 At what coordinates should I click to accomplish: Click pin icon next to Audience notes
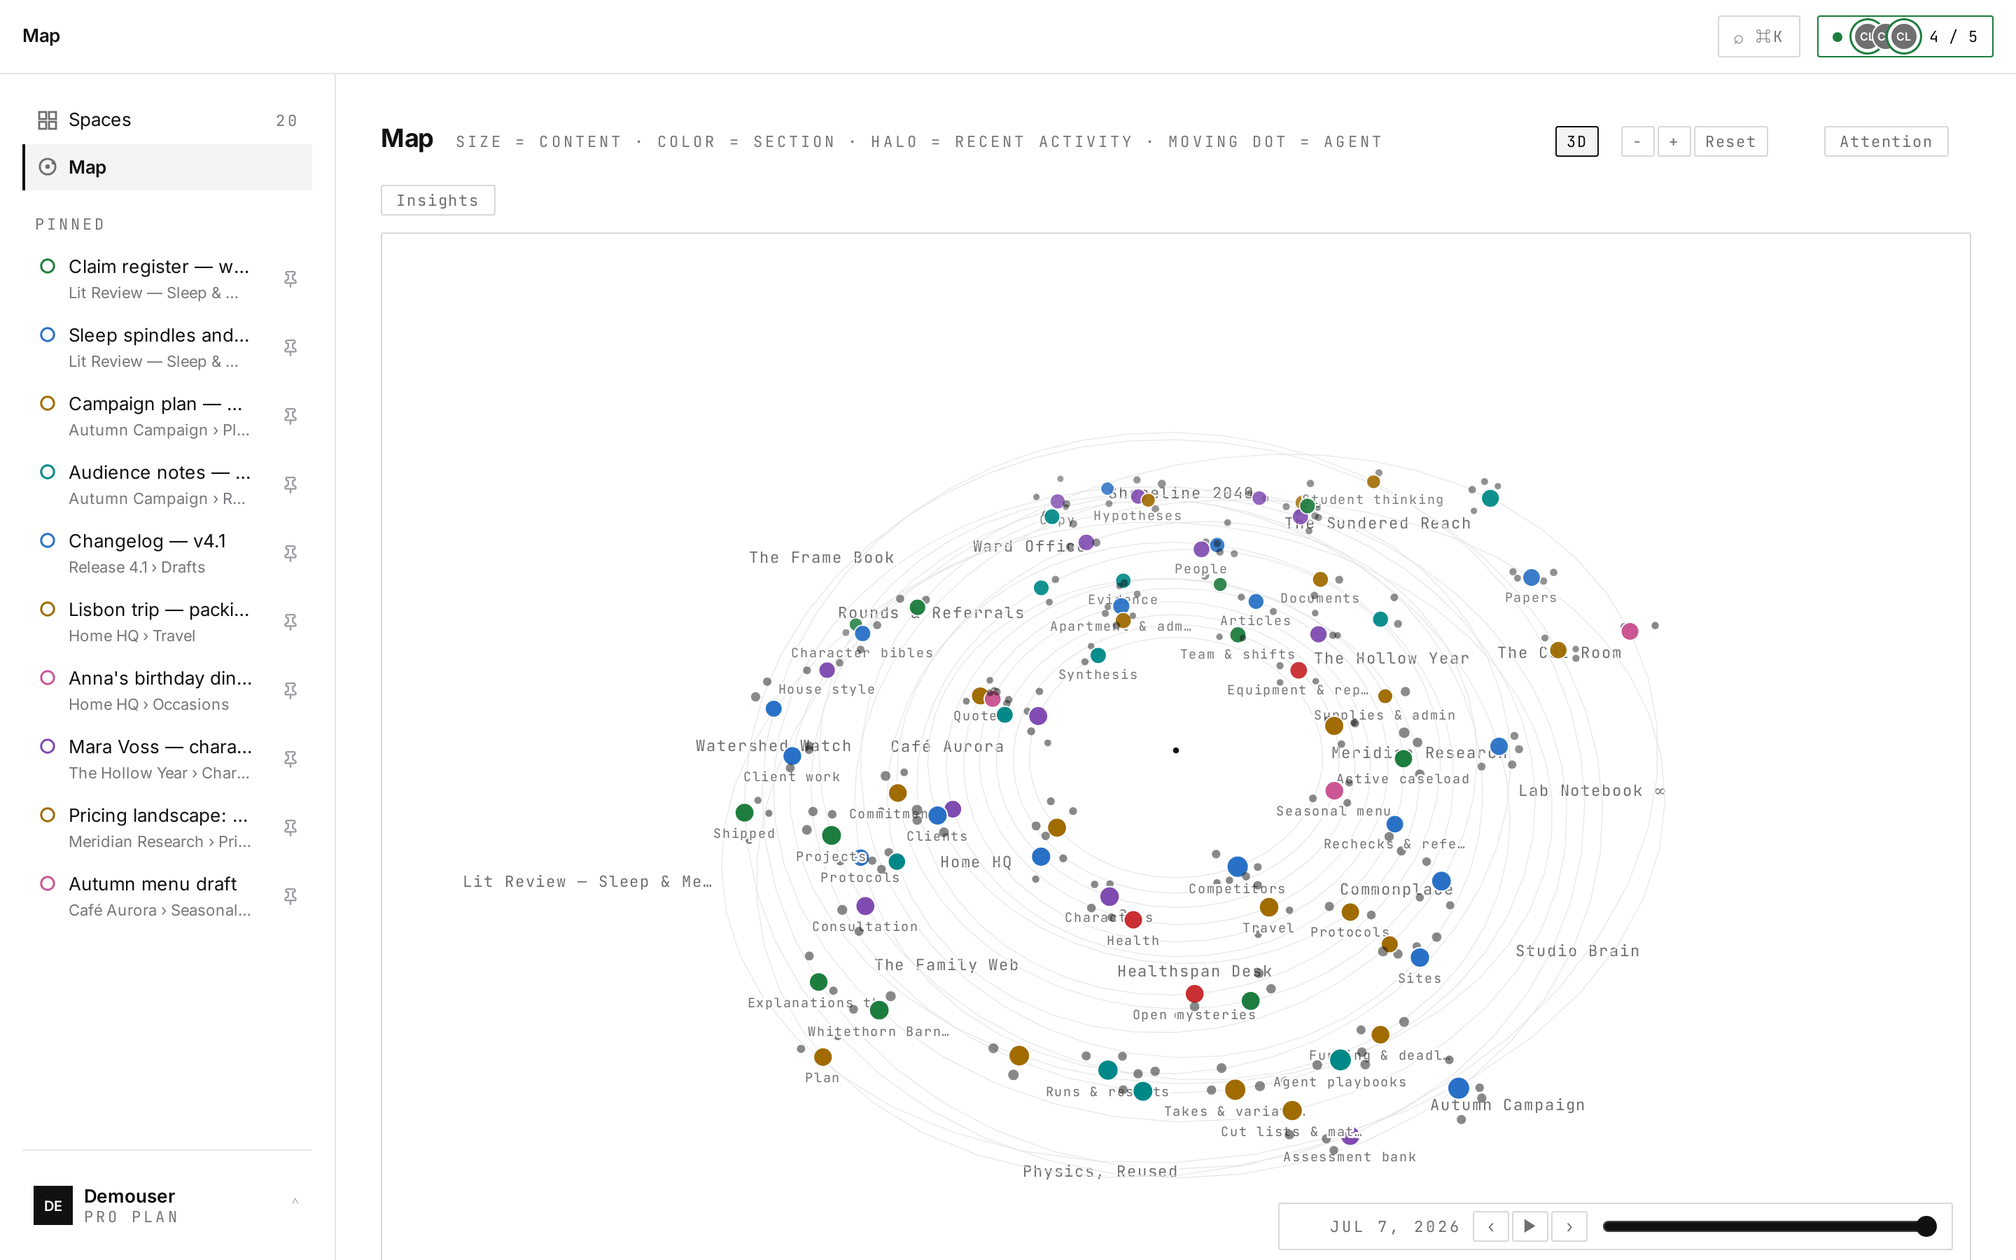(x=290, y=485)
